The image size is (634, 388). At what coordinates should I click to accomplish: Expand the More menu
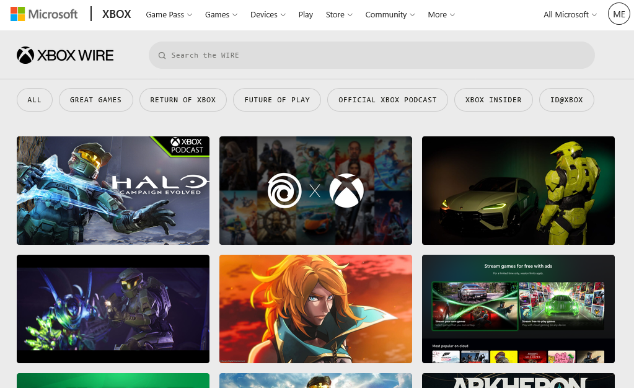(x=441, y=14)
